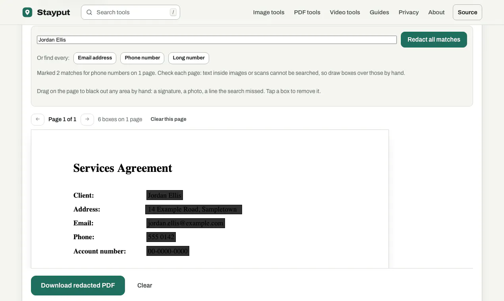This screenshot has width=504, height=301.
Task: Open the Privacy page
Action: point(409,12)
